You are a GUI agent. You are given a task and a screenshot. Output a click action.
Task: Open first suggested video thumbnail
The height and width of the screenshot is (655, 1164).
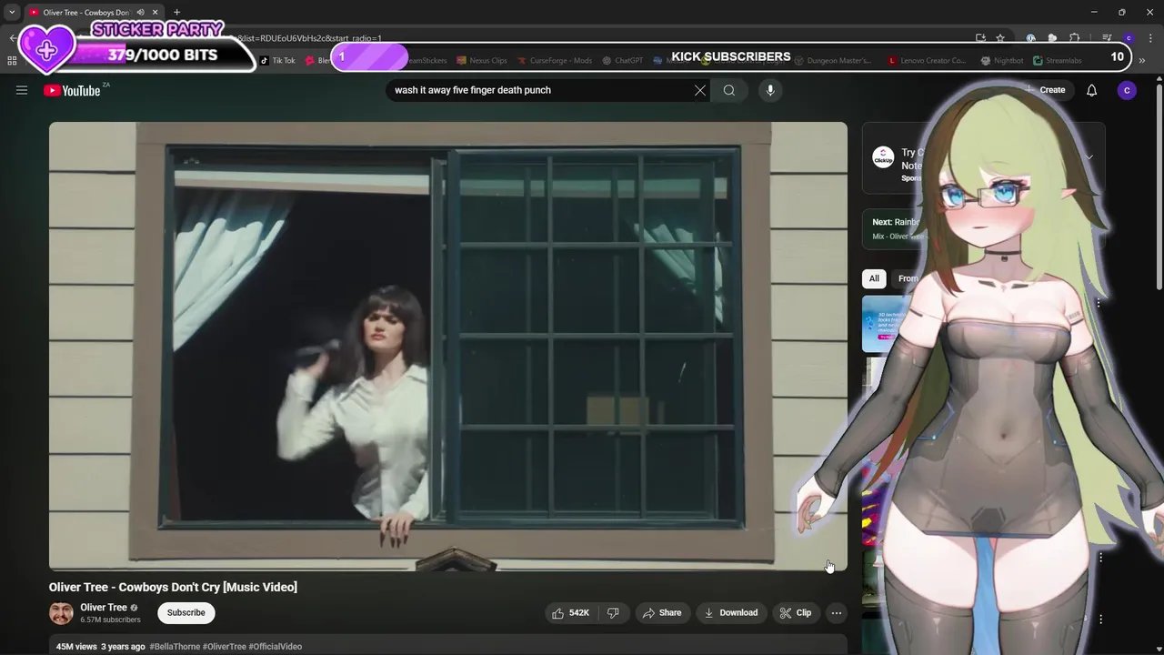[887, 323]
